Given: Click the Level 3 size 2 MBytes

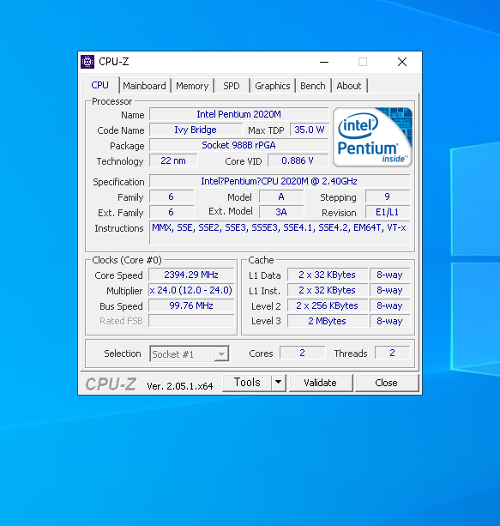Looking at the screenshot, I should pos(328,321).
